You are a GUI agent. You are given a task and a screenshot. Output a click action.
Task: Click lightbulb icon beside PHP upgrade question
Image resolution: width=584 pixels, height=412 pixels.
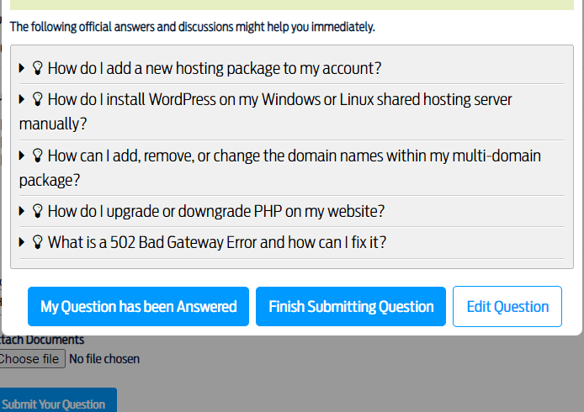[37, 211]
